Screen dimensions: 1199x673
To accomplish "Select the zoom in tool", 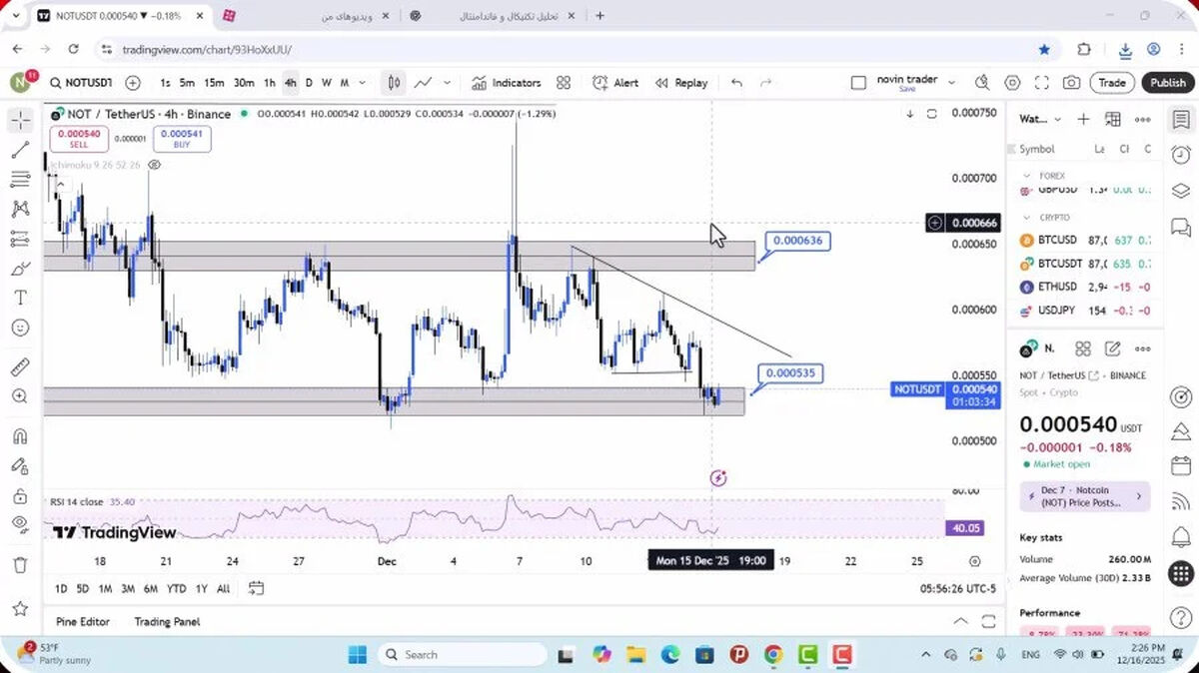I will coord(20,396).
